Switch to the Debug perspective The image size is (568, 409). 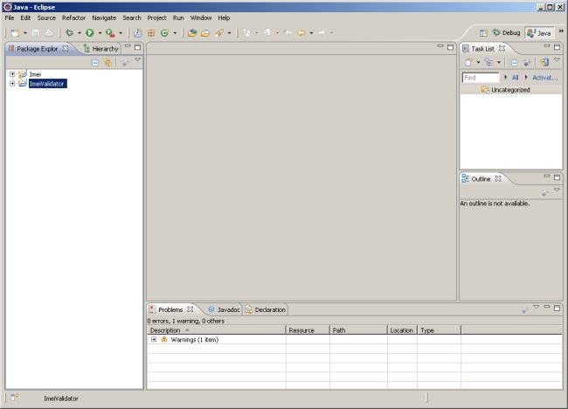pyautogui.click(x=505, y=33)
